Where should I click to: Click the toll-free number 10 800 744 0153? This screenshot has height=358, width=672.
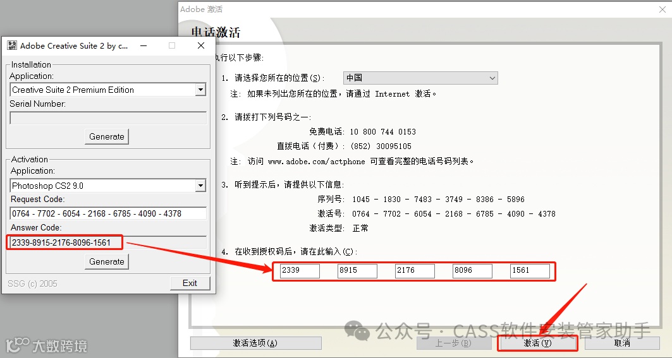coord(382,131)
